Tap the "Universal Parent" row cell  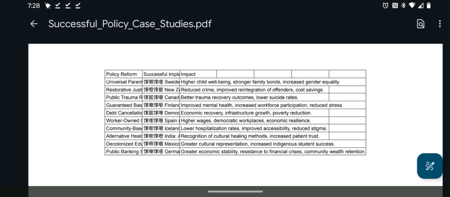(x=123, y=82)
